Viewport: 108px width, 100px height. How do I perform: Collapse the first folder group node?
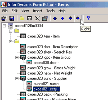pyautogui.click(x=11, y=31)
